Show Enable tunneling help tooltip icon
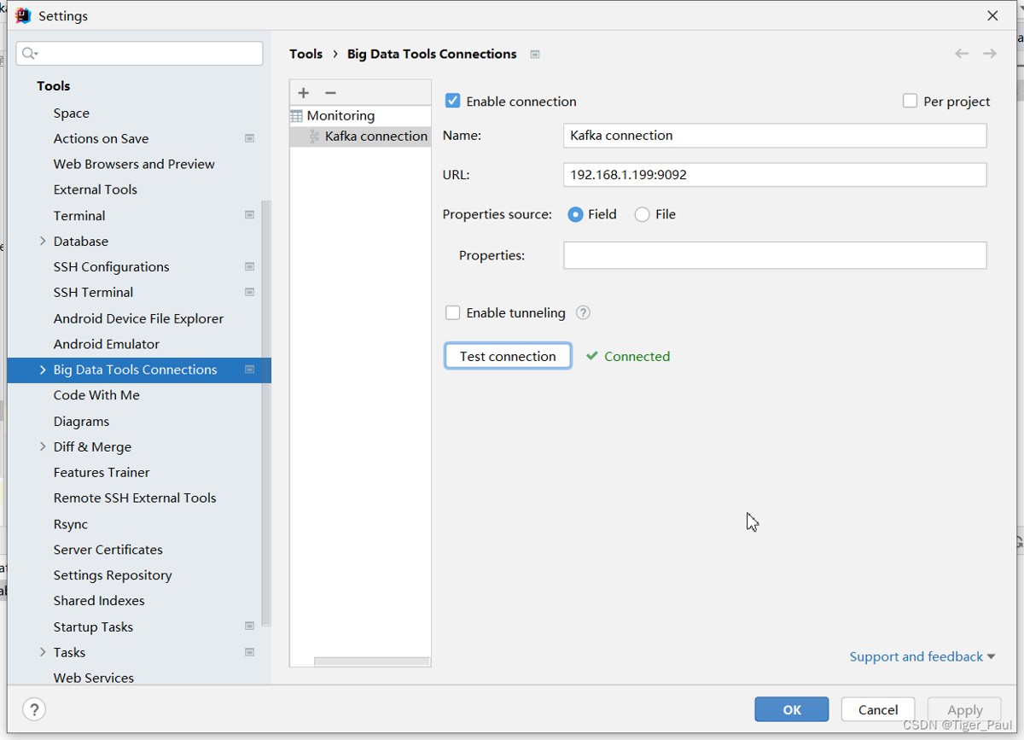 [x=583, y=312]
